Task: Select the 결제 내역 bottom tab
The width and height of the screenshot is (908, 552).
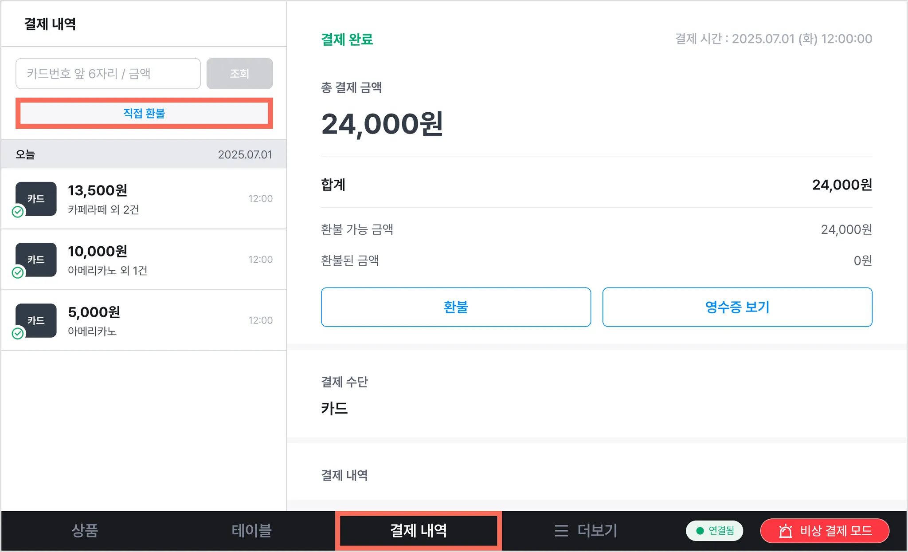Action: coord(419,531)
